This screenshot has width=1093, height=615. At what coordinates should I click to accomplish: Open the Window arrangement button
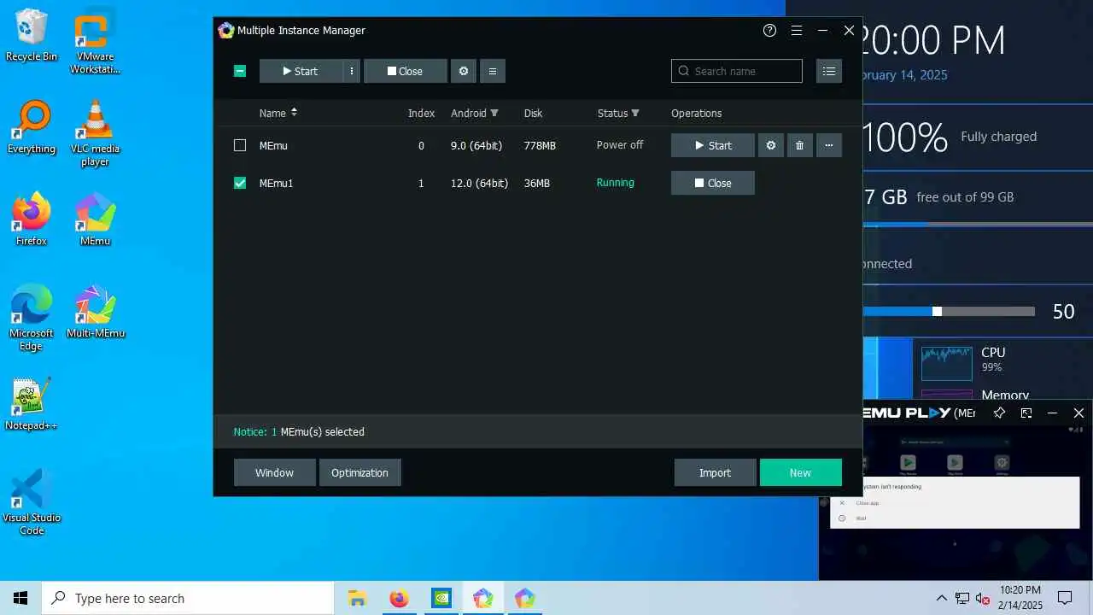tap(274, 472)
